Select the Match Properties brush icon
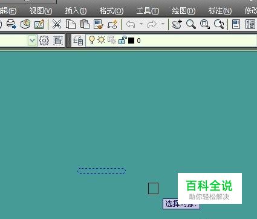Image resolution: width=257 pixels, height=219 pixels. click(x=99, y=24)
